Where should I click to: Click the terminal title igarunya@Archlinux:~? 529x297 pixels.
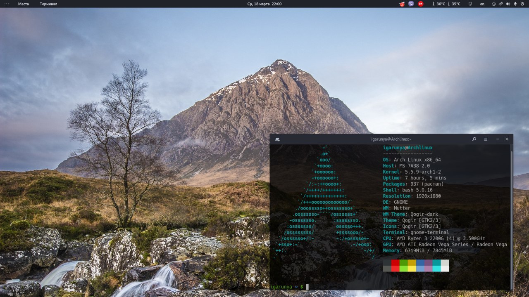pos(391,139)
